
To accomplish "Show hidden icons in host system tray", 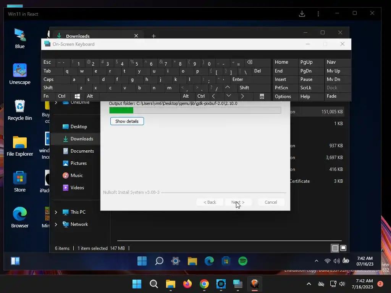I will (x=309, y=284).
